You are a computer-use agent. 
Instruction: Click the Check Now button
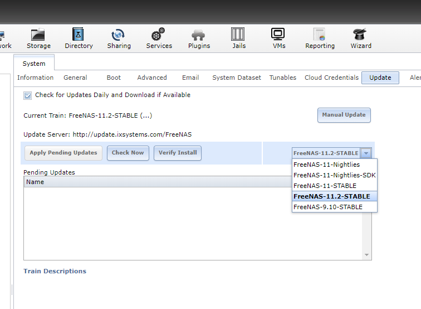[128, 153]
